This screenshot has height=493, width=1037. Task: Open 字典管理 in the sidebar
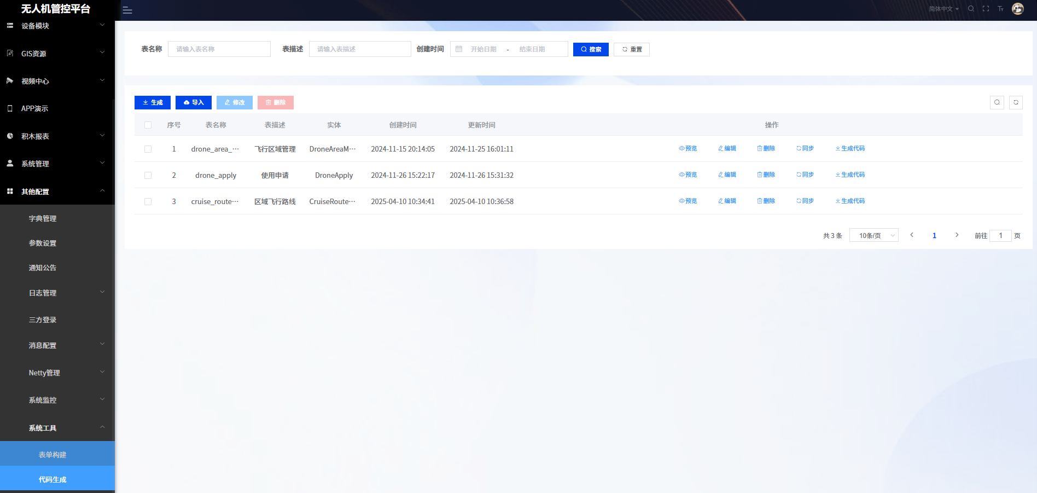coord(43,218)
